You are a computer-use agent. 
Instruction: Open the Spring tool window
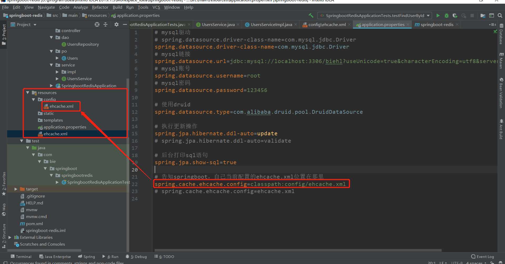[87, 257]
